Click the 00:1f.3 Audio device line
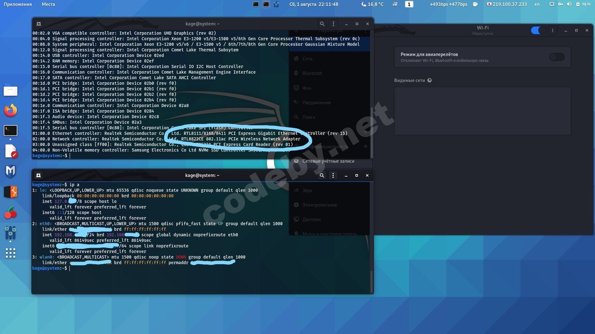Image resolution: width=595 pixels, height=334 pixels. 96,117
